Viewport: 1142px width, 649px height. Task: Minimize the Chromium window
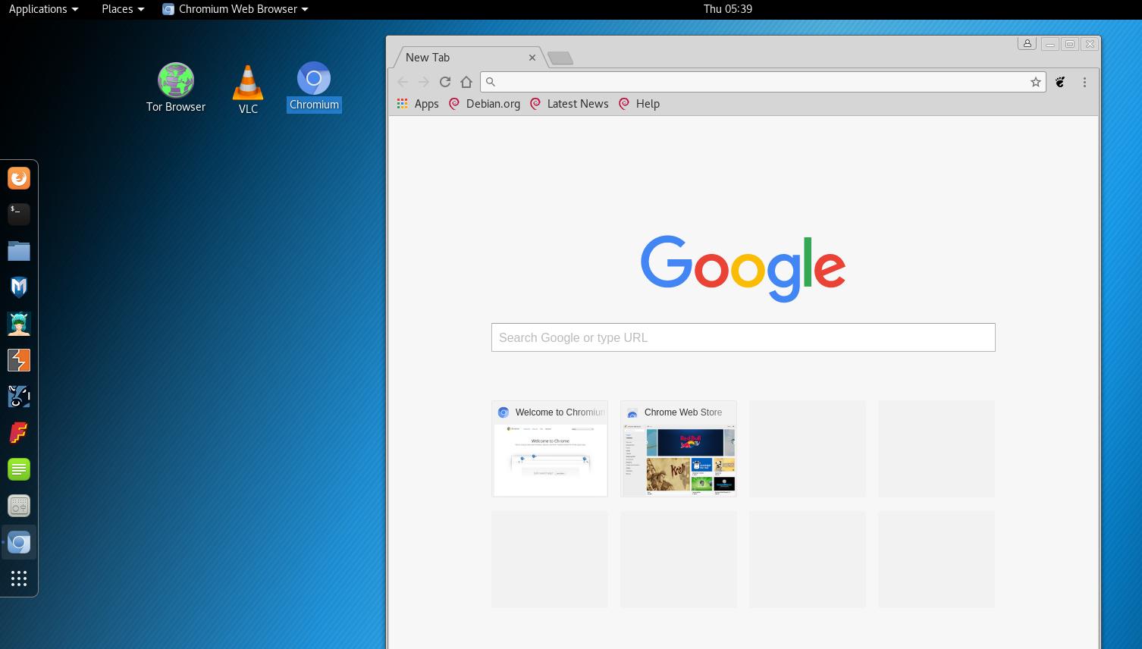tap(1050, 44)
